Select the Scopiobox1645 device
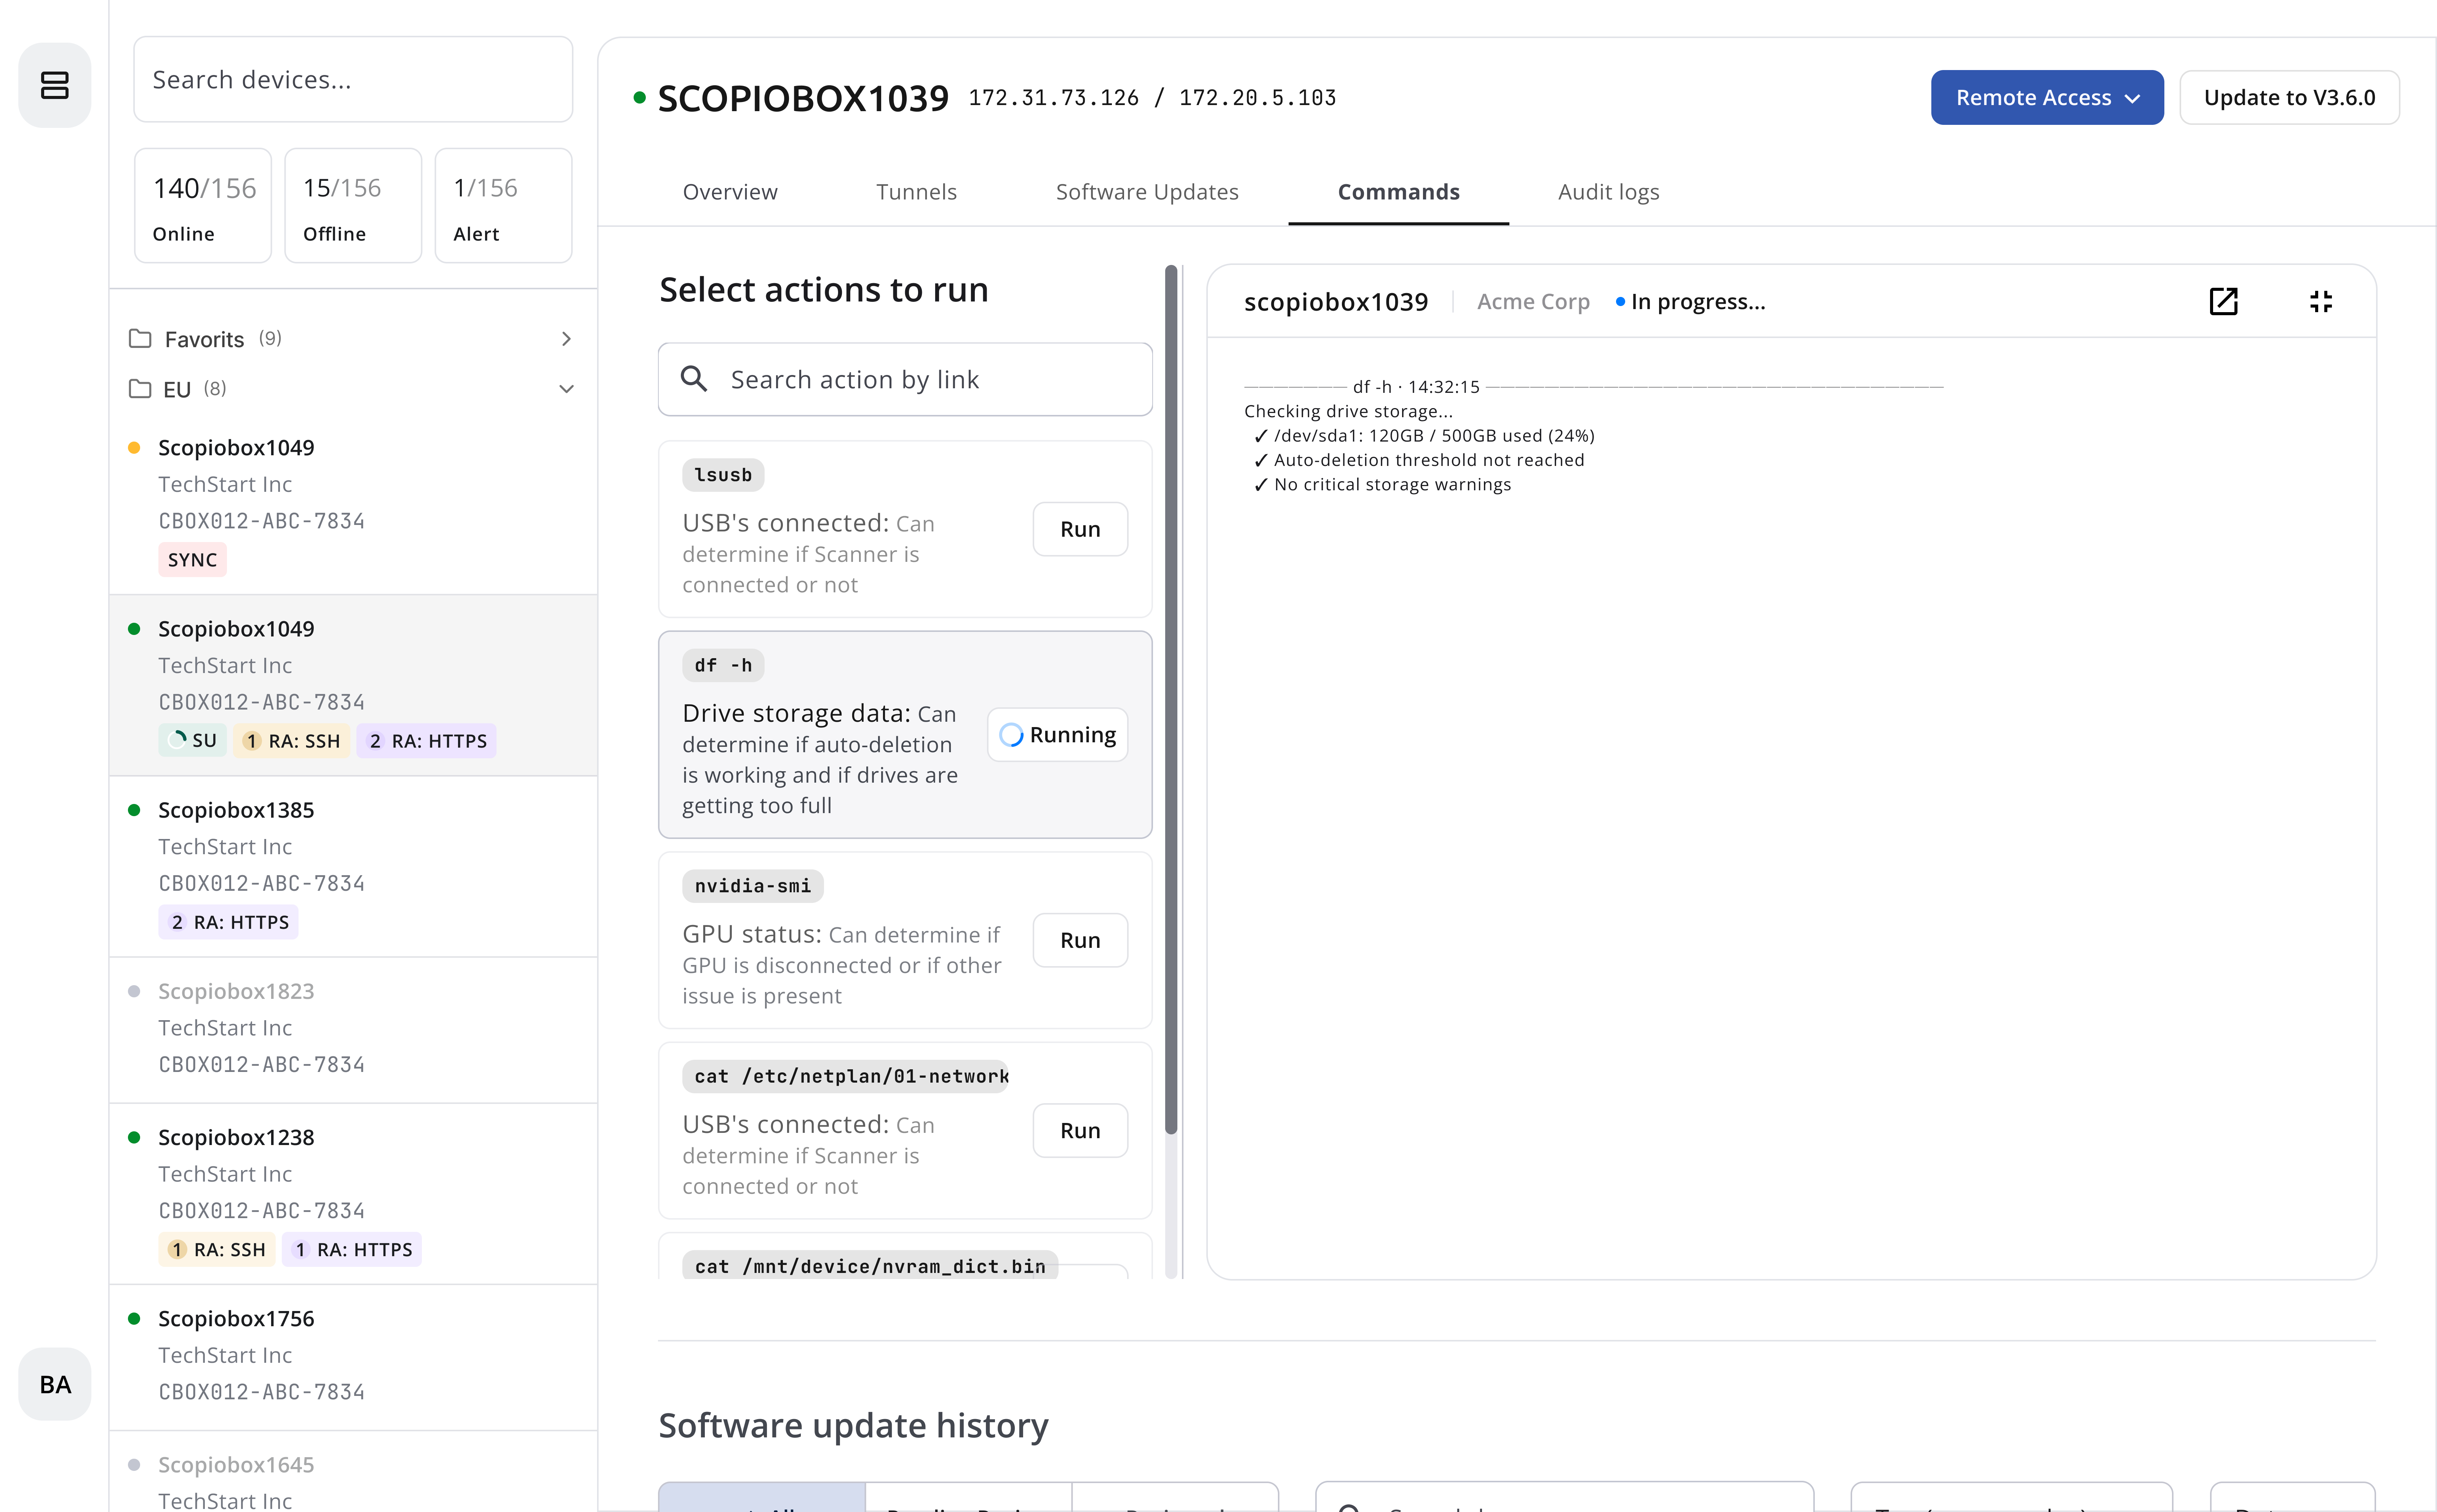This screenshot has height=1512, width=2437. (x=353, y=1472)
